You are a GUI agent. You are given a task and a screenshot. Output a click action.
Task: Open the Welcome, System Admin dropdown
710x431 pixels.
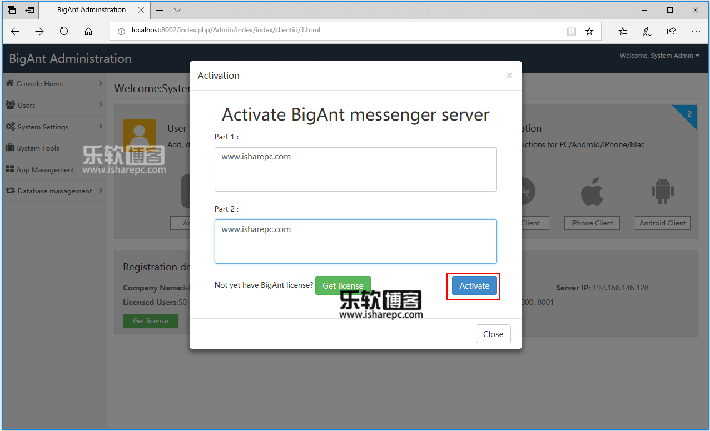(x=660, y=56)
